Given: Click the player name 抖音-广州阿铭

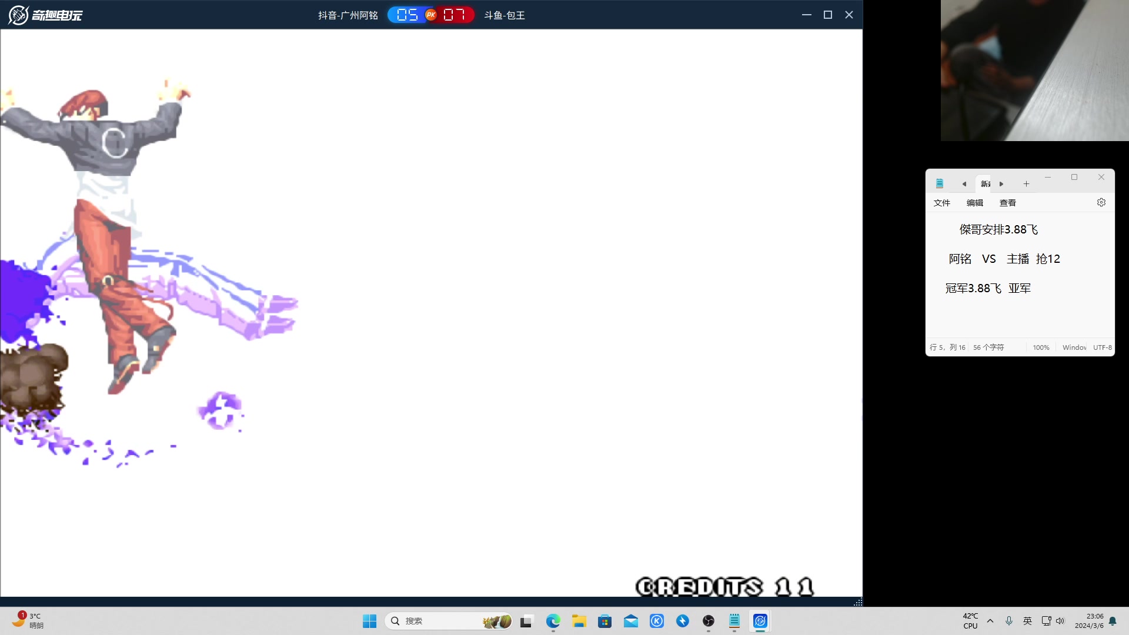Looking at the screenshot, I should point(348,15).
